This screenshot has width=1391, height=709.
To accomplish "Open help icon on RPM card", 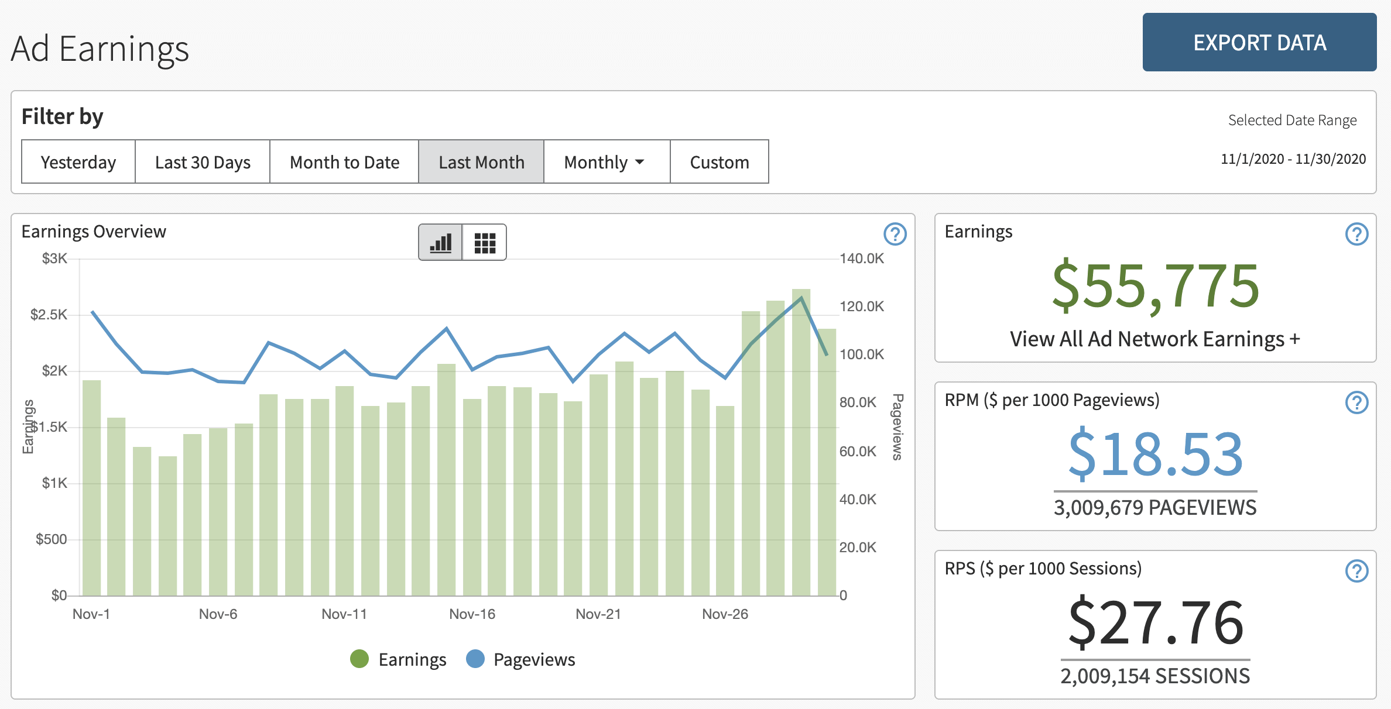I will 1356,402.
